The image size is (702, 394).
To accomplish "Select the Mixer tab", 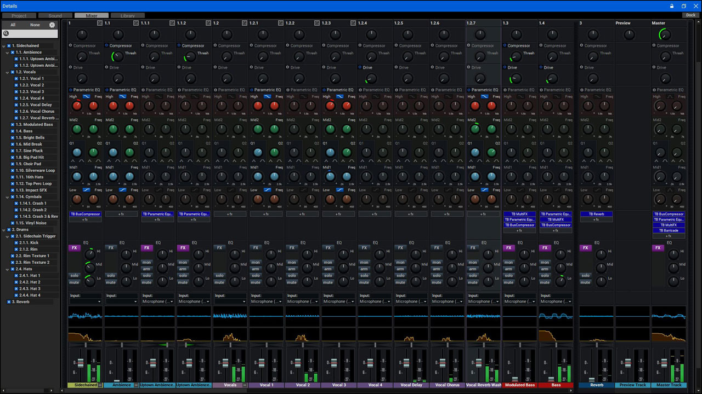I will (x=92, y=16).
